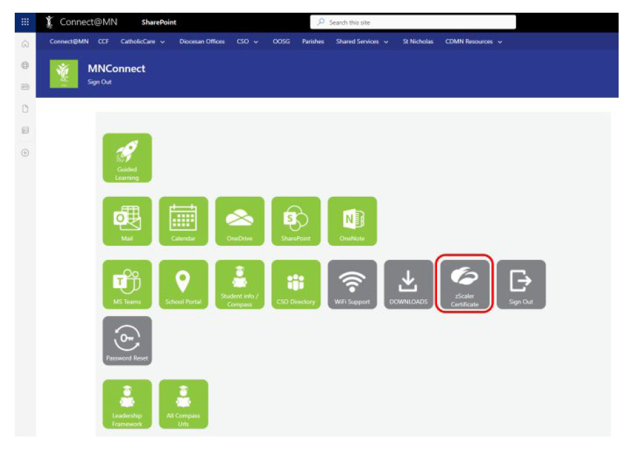The image size is (628, 462).
Task: Click the Sign Out link under MNConnect
Action: [100, 82]
